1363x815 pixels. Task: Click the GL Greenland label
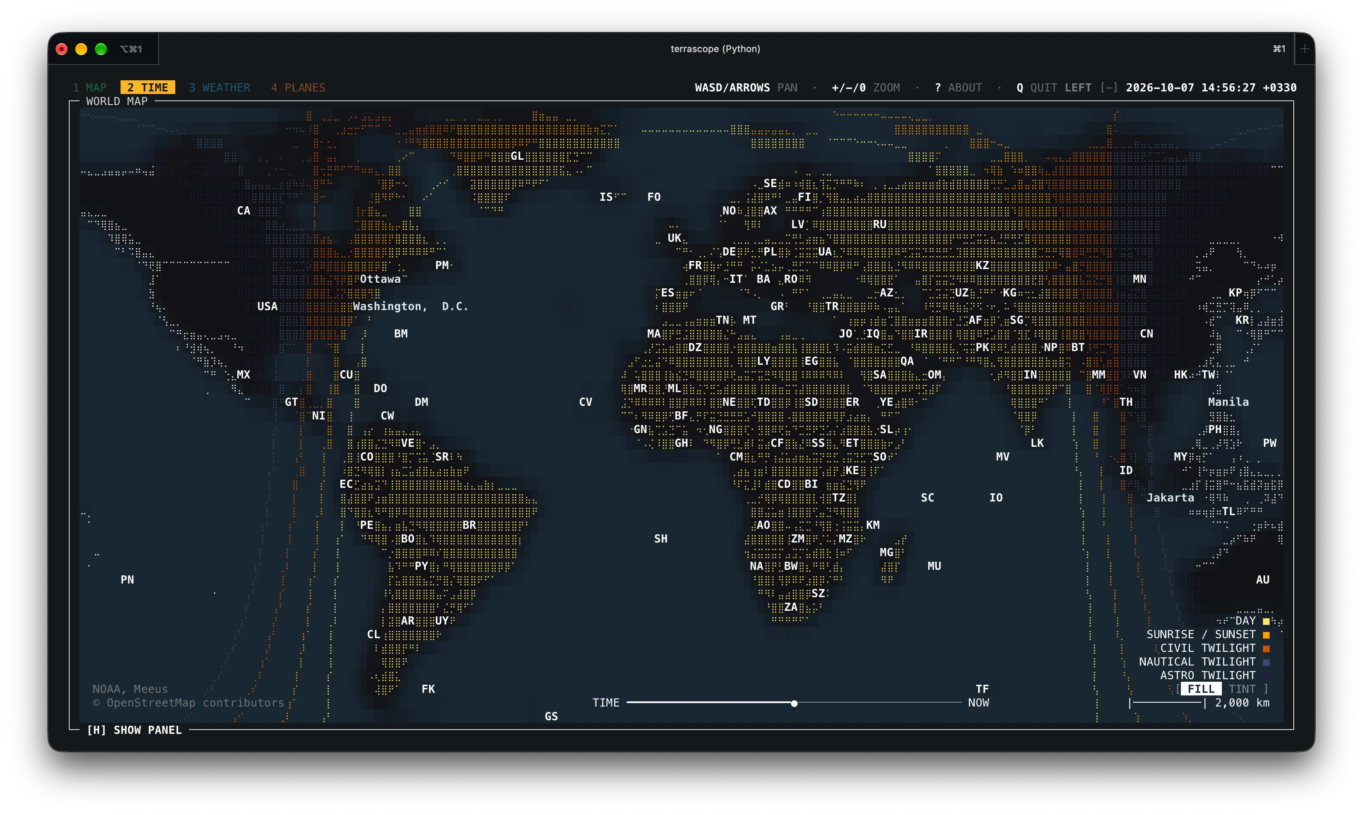click(517, 156)
